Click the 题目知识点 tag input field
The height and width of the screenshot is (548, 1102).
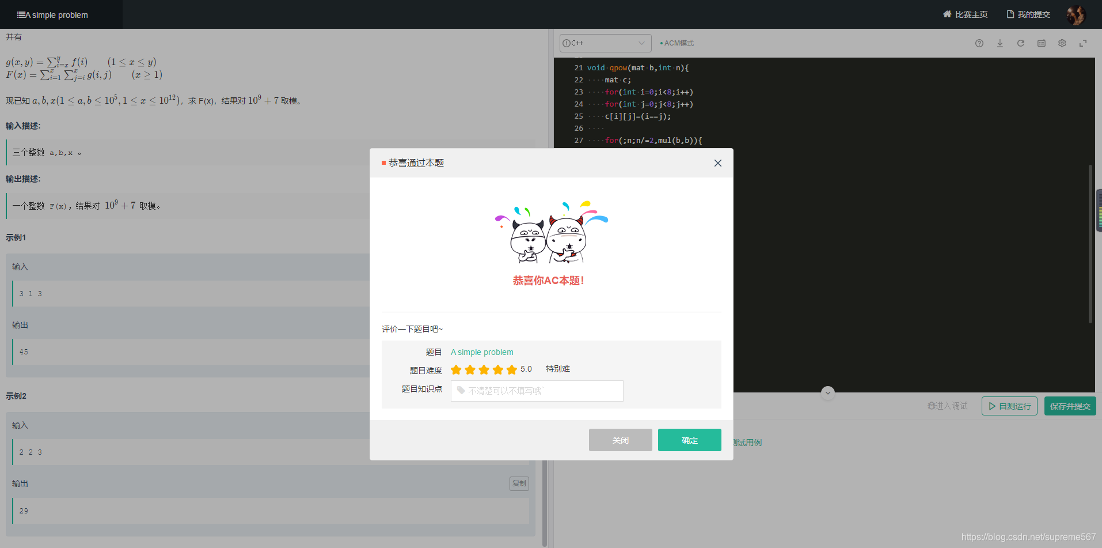tap(537, 391)
